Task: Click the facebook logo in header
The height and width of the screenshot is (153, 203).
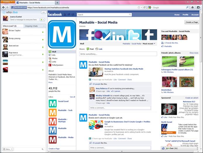Action: coord(55,14)
